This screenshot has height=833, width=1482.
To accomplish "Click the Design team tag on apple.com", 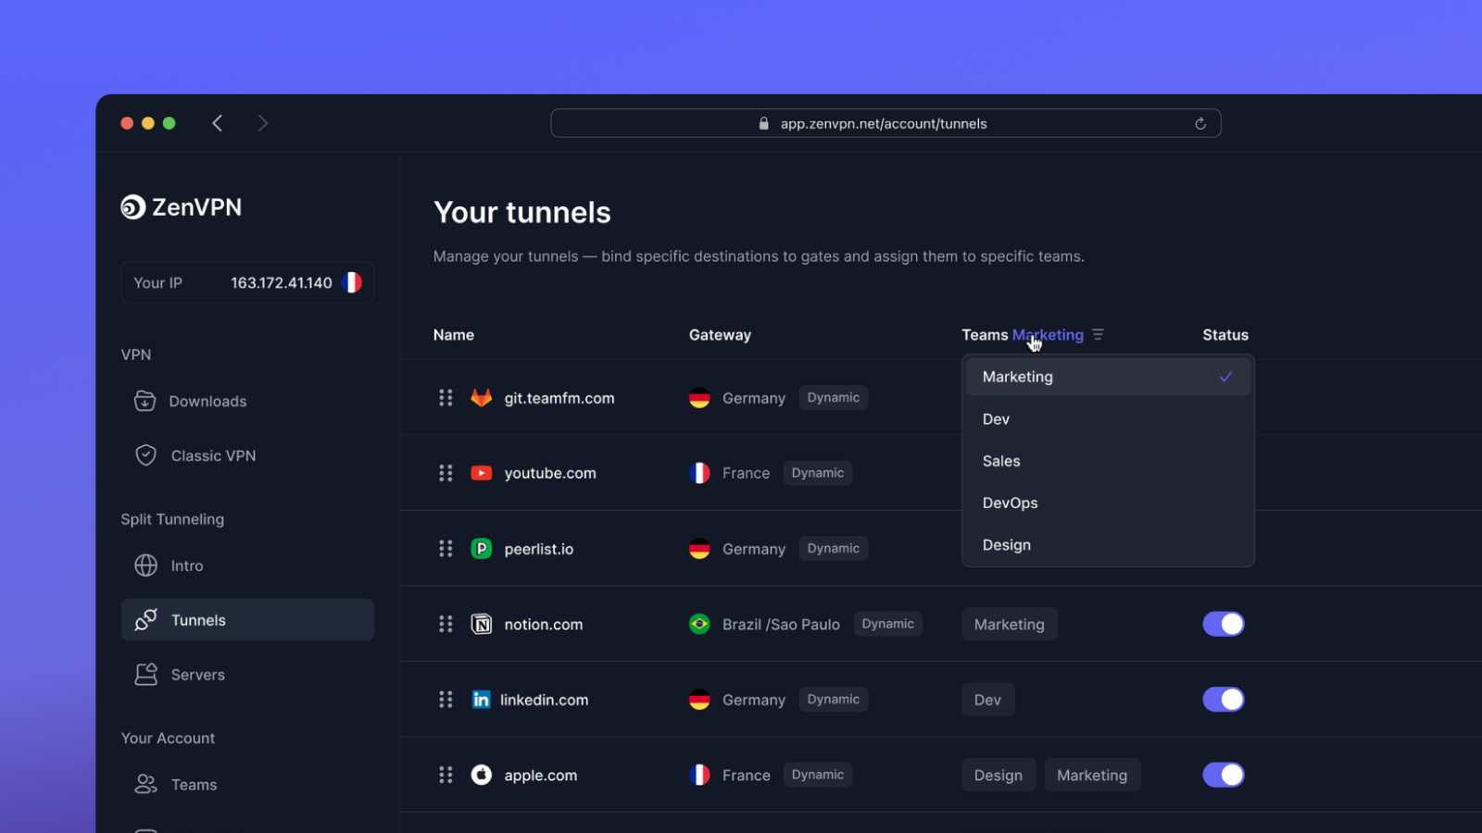I will [x=998, y=775].
